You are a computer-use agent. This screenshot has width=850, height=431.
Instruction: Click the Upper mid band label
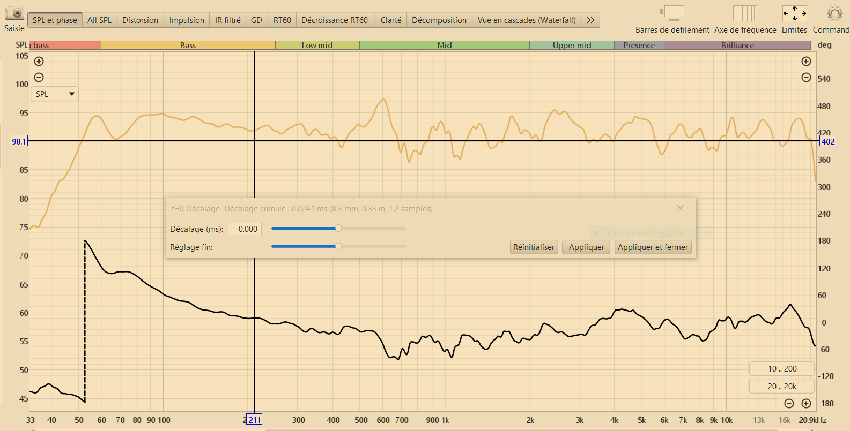coord(572,46)
